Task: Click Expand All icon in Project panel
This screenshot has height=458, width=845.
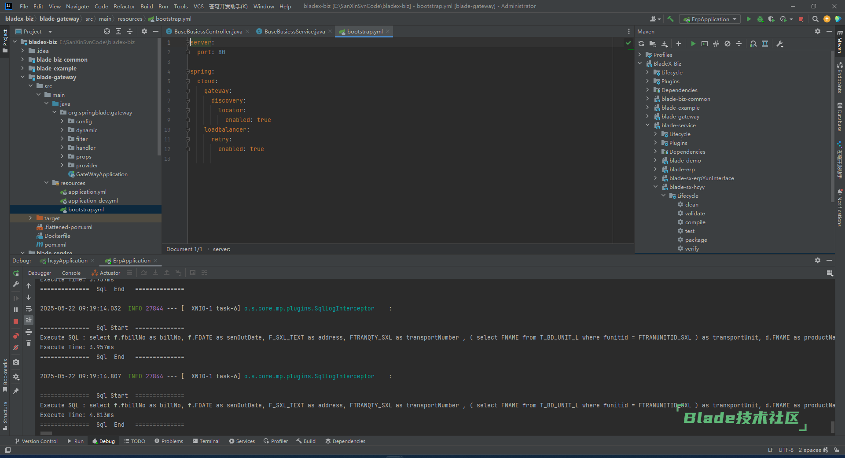Action: point(118,31)
